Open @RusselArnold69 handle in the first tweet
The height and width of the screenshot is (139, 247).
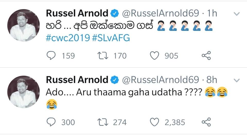tap(161, 13)
